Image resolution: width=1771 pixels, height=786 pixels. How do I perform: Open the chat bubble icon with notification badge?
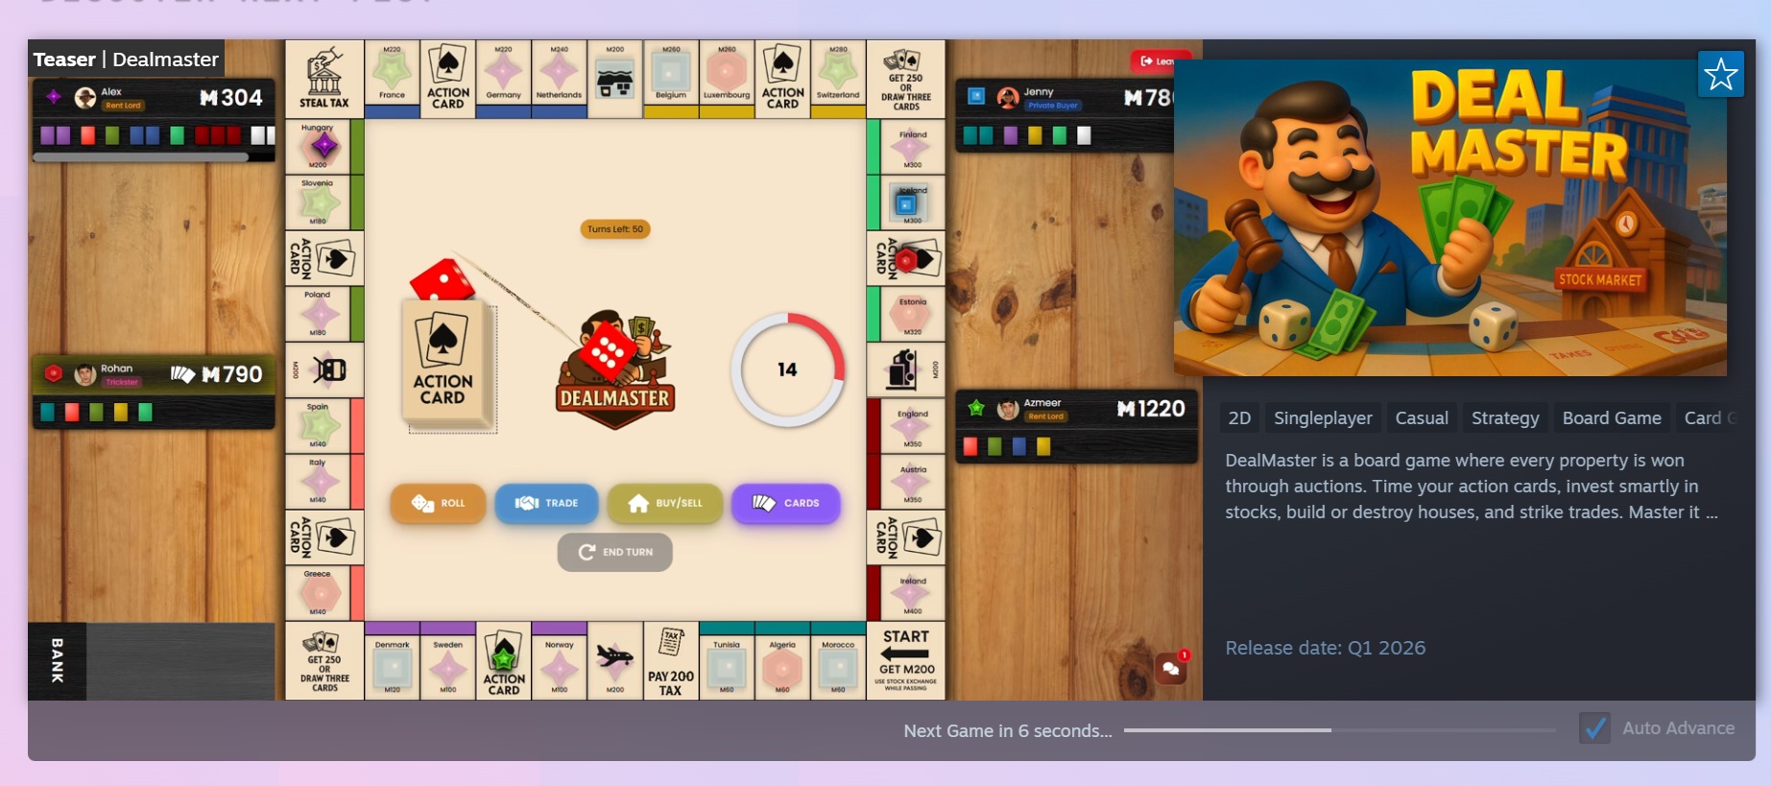pyautogui.click(x=1172, y=667)
